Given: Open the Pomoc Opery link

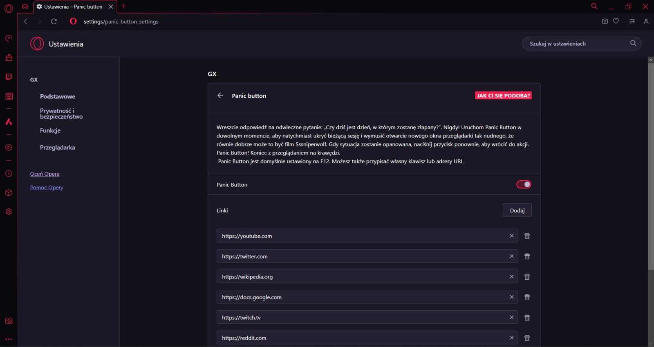Looking at the screenshot, I should click(47, 188).
